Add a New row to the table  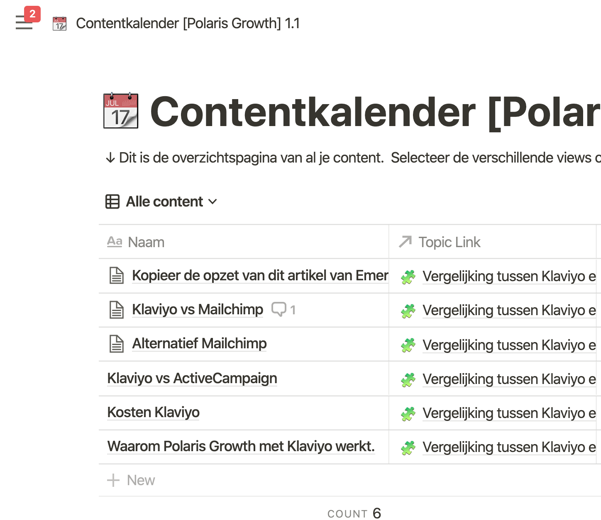pyautogui.click(x=131, y=480)
